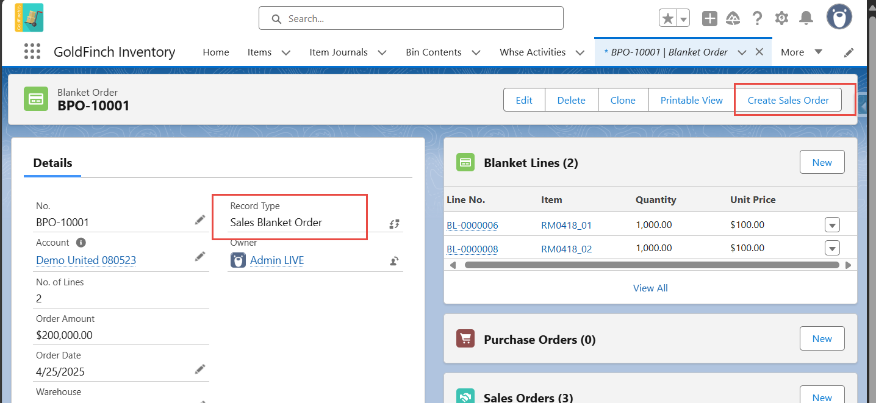Click the Account field info icon
The height and width of the screenshot is (403, 876).
point(81,243)
